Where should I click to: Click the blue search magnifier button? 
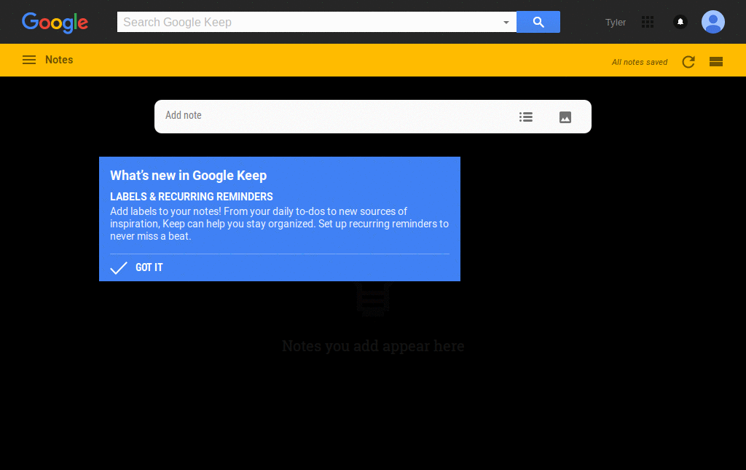(538, 22)
